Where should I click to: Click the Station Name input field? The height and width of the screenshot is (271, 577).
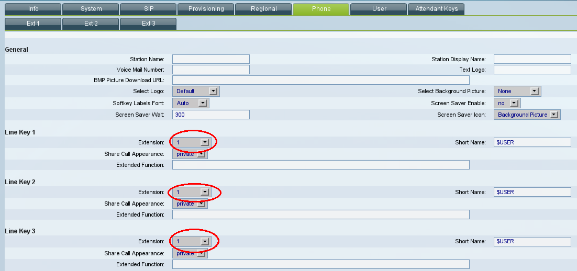pos(210,59)
